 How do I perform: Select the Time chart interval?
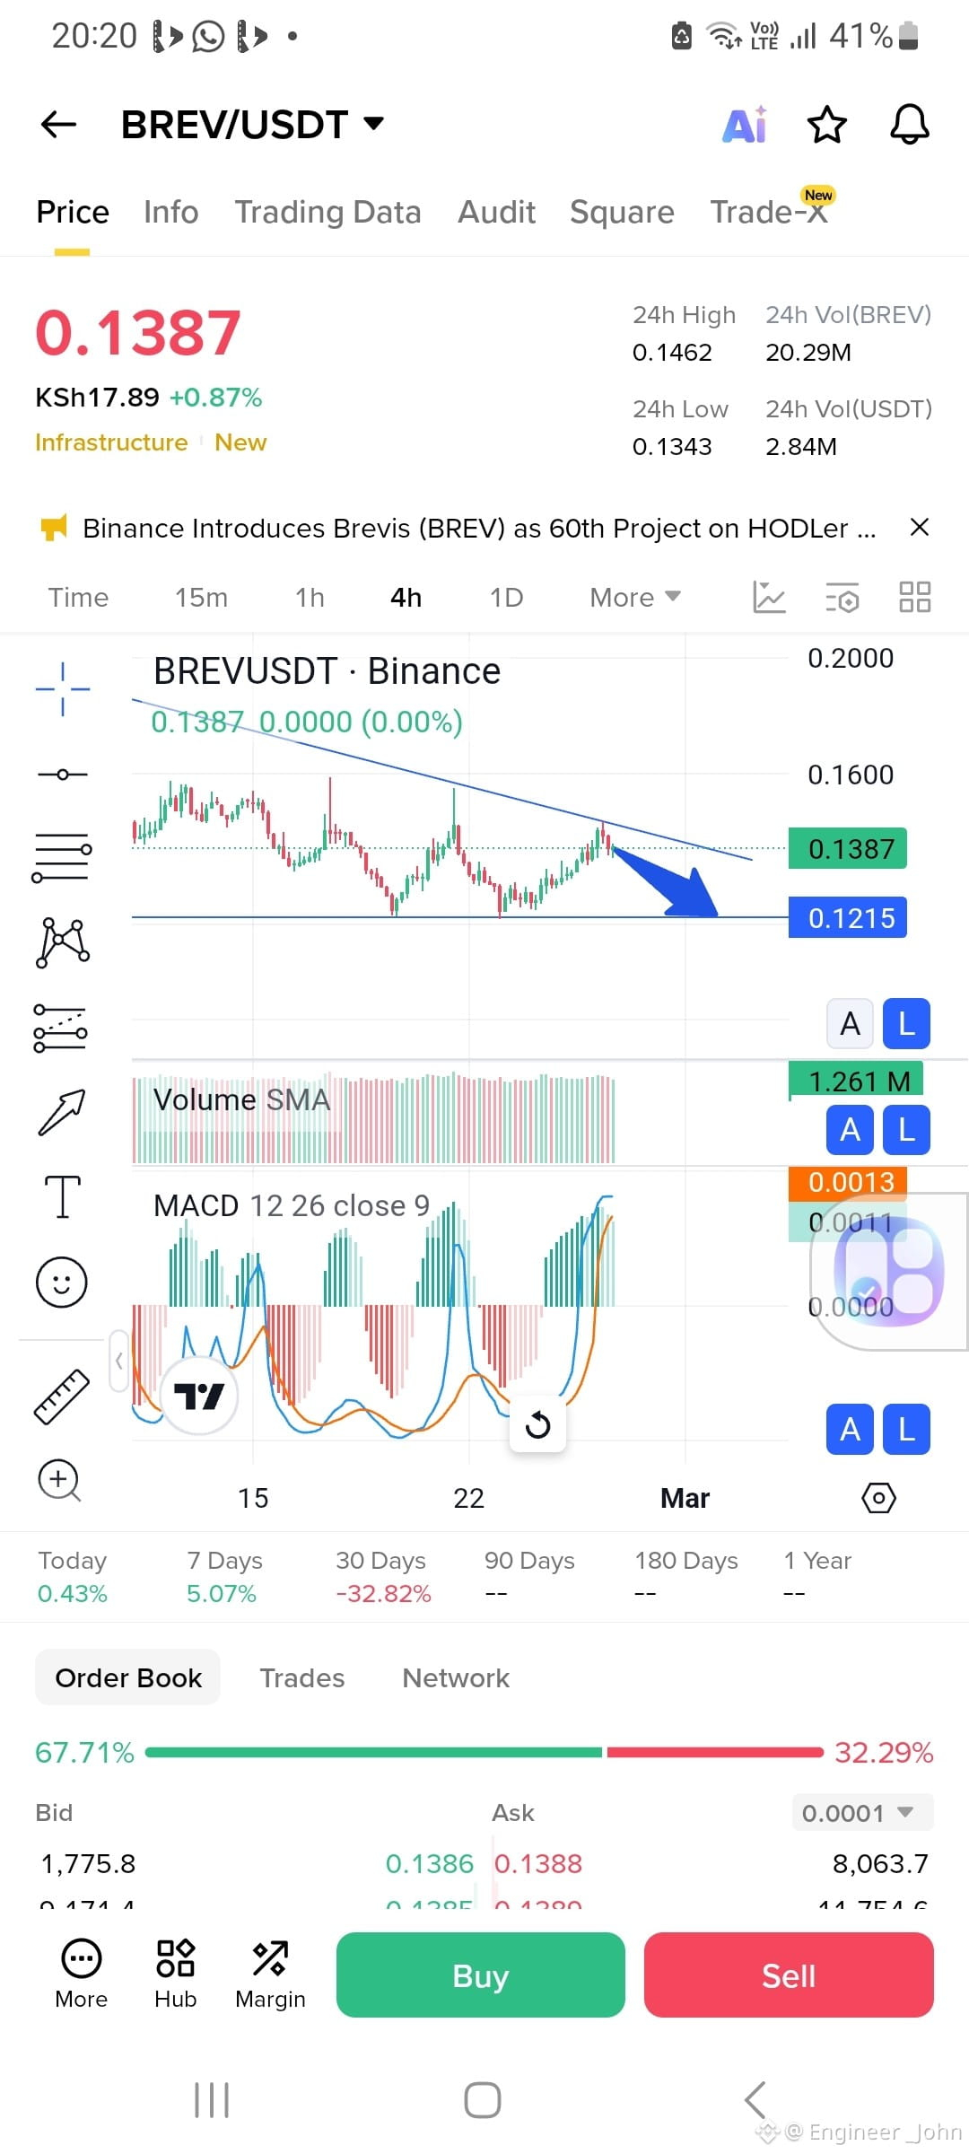point(78,598)
